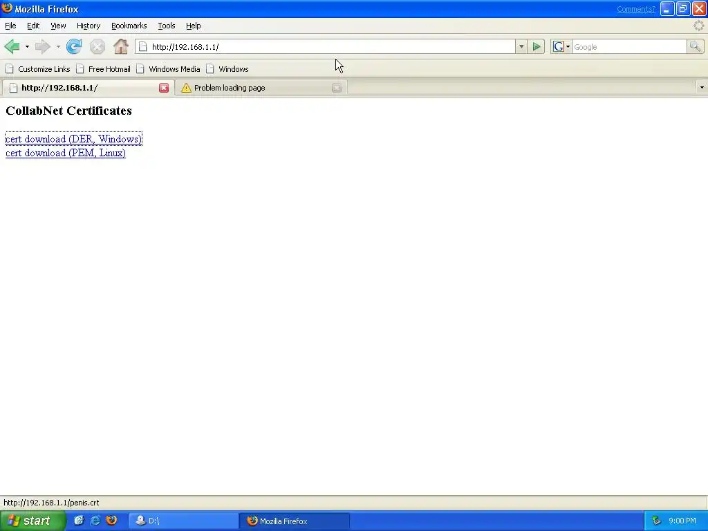
Task: Expand the address bar history dropdown
Action: point(521,46)
